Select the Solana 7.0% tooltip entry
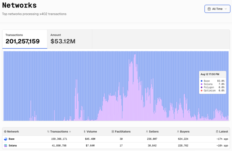This screenshot has width=232, height=151. pos(213,84)
